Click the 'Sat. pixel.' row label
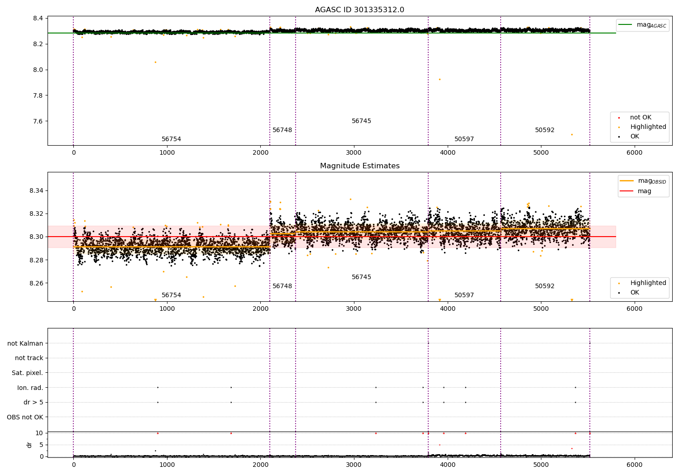Screen dimensions: 679x475 tap(28, 373)
